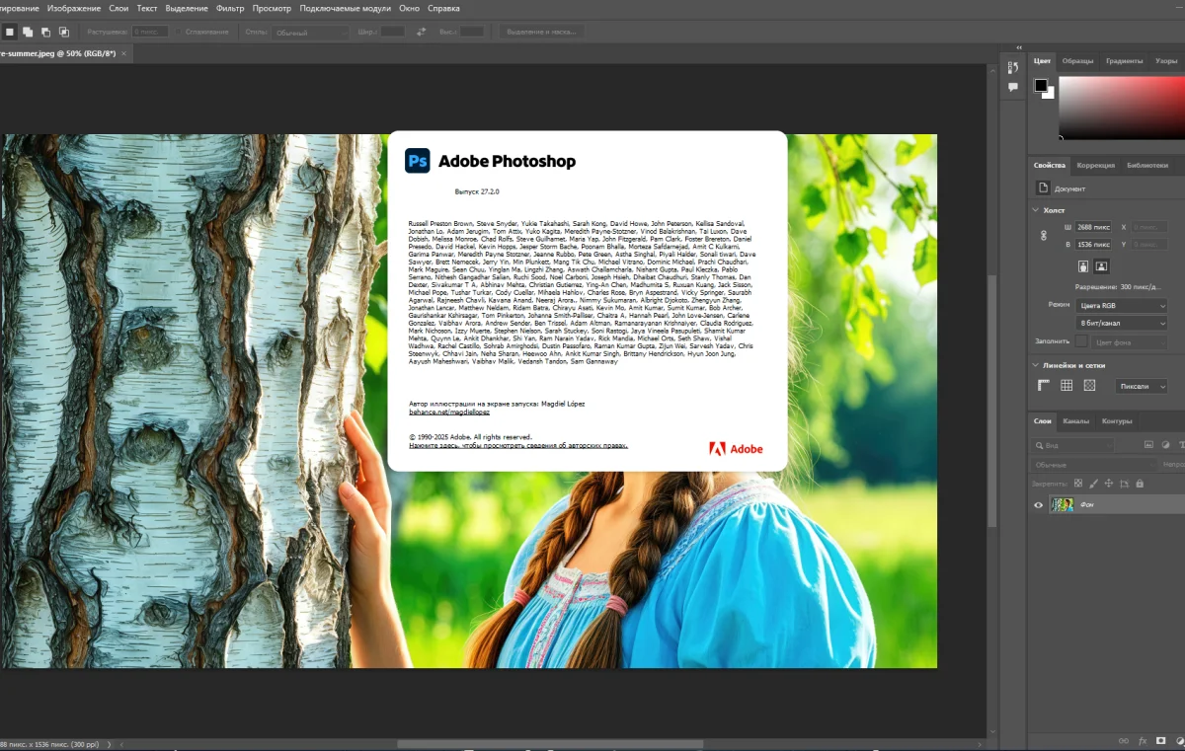
Task: Open the Цвета RGB mode dropdown
Action: point(1121,306)
